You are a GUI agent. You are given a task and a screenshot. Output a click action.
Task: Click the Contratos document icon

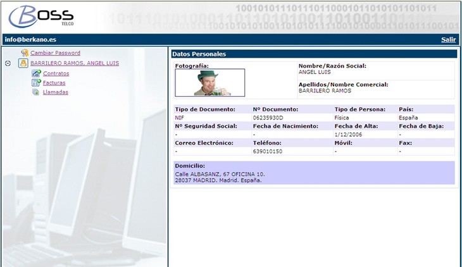(36, 73)
